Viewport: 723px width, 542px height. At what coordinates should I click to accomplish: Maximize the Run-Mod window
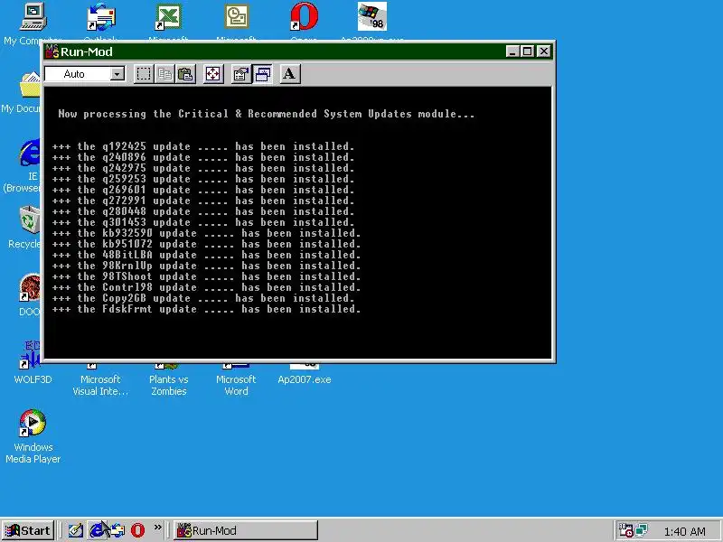click(527, 51)
